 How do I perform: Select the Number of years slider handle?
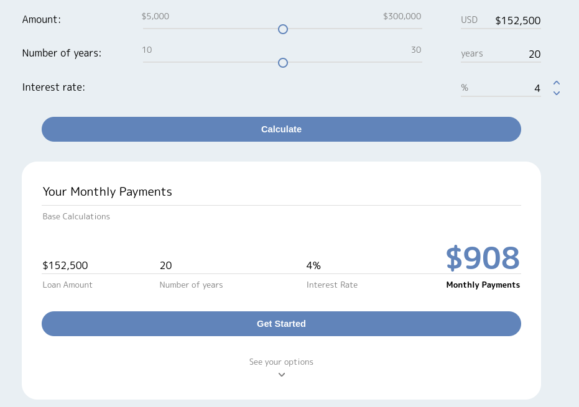pyautogui.click(x=283, y=63)
